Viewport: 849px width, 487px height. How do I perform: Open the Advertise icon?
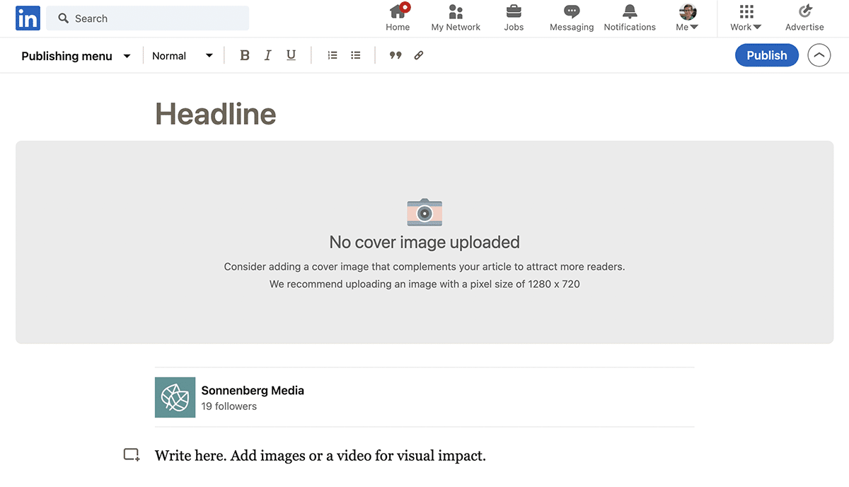(x=804, y=12)
